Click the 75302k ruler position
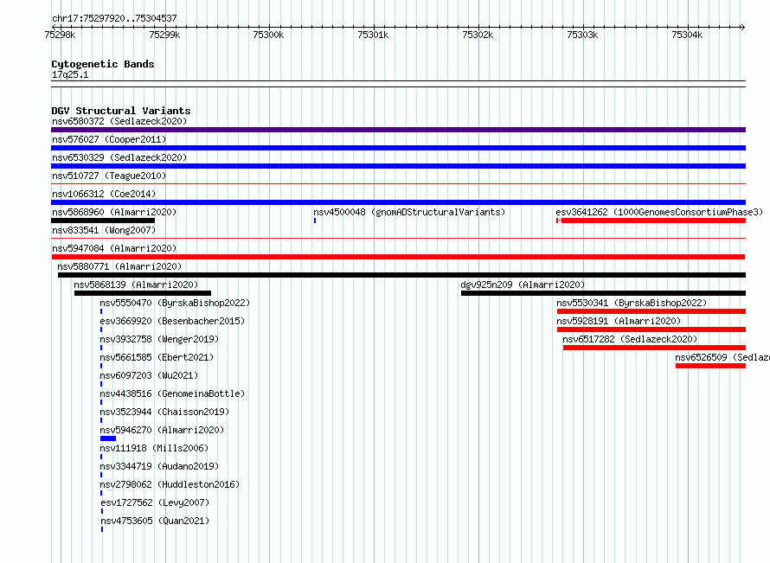 tap(478, 35)
